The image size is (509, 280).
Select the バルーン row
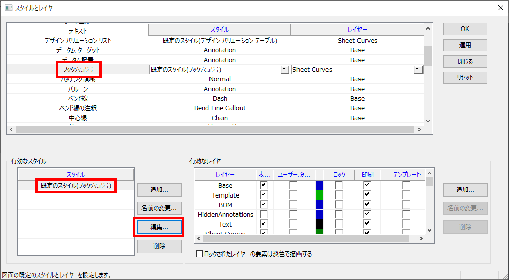coord(78,89)
